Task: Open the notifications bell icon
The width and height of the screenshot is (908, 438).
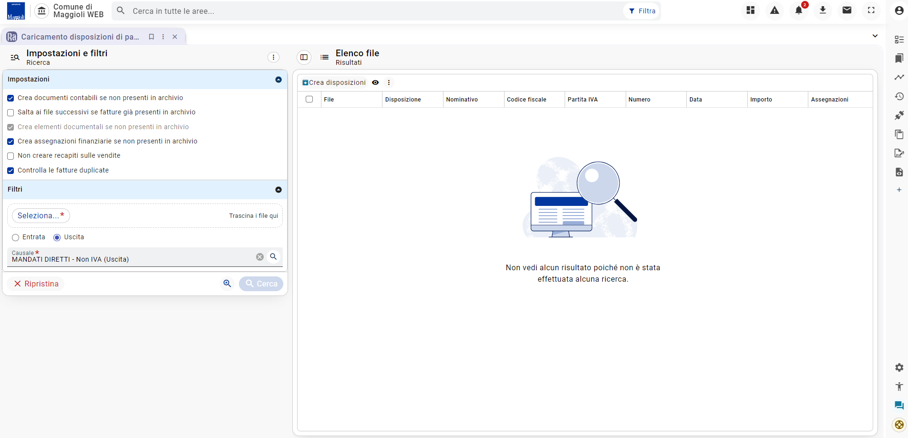Action: [798, 10]
